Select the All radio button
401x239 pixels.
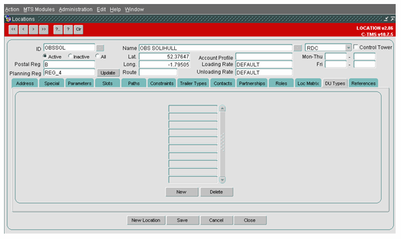click(97, 56)
